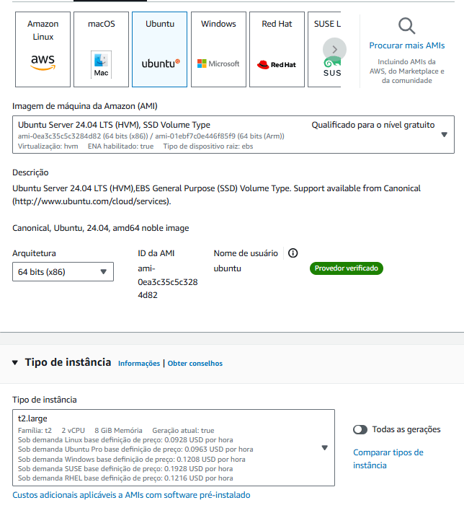Select the Amazon Linux AMI card
This screenshot has height=513, width=464.
(x=43, y=49)
